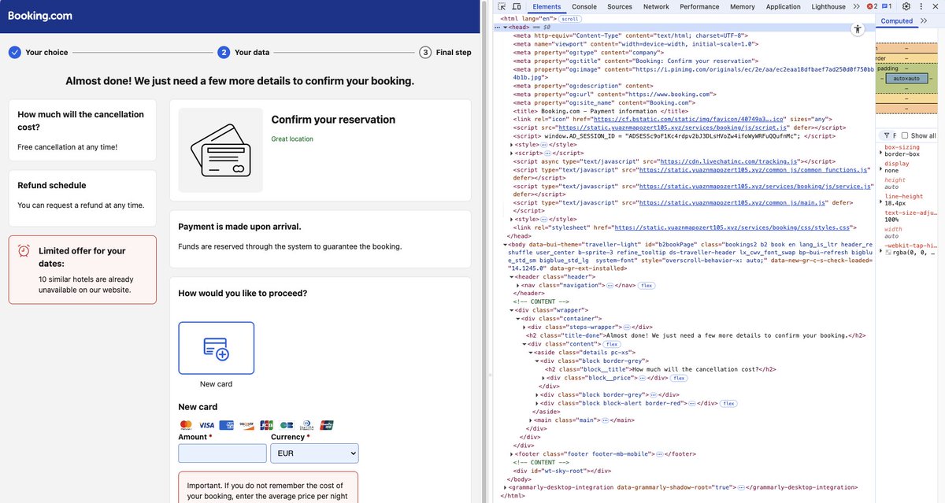Collapse the div class="wrapper" node
945x503 pixels.
(x=513, y=310)
